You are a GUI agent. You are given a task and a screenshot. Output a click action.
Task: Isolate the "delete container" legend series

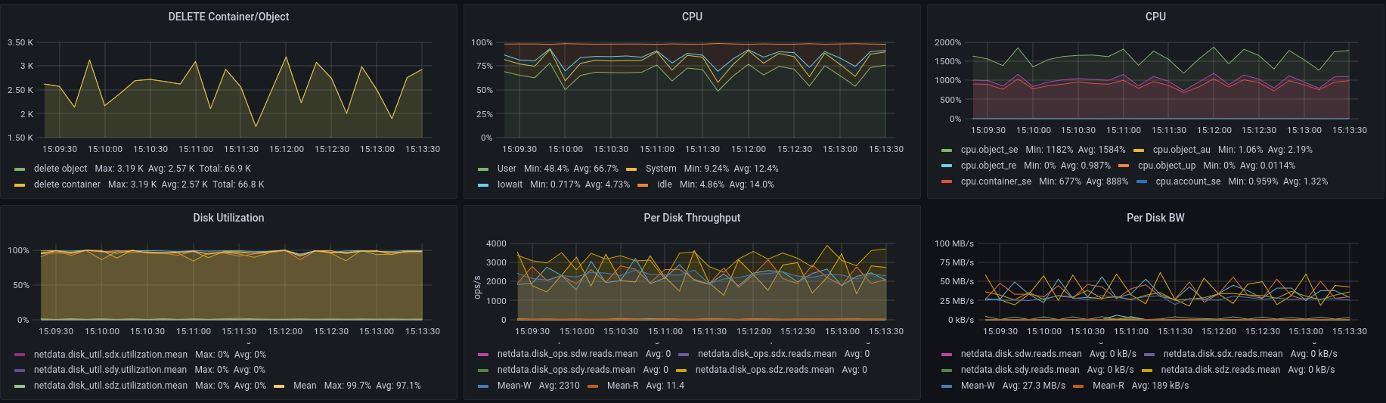click(x=67, y=184)
